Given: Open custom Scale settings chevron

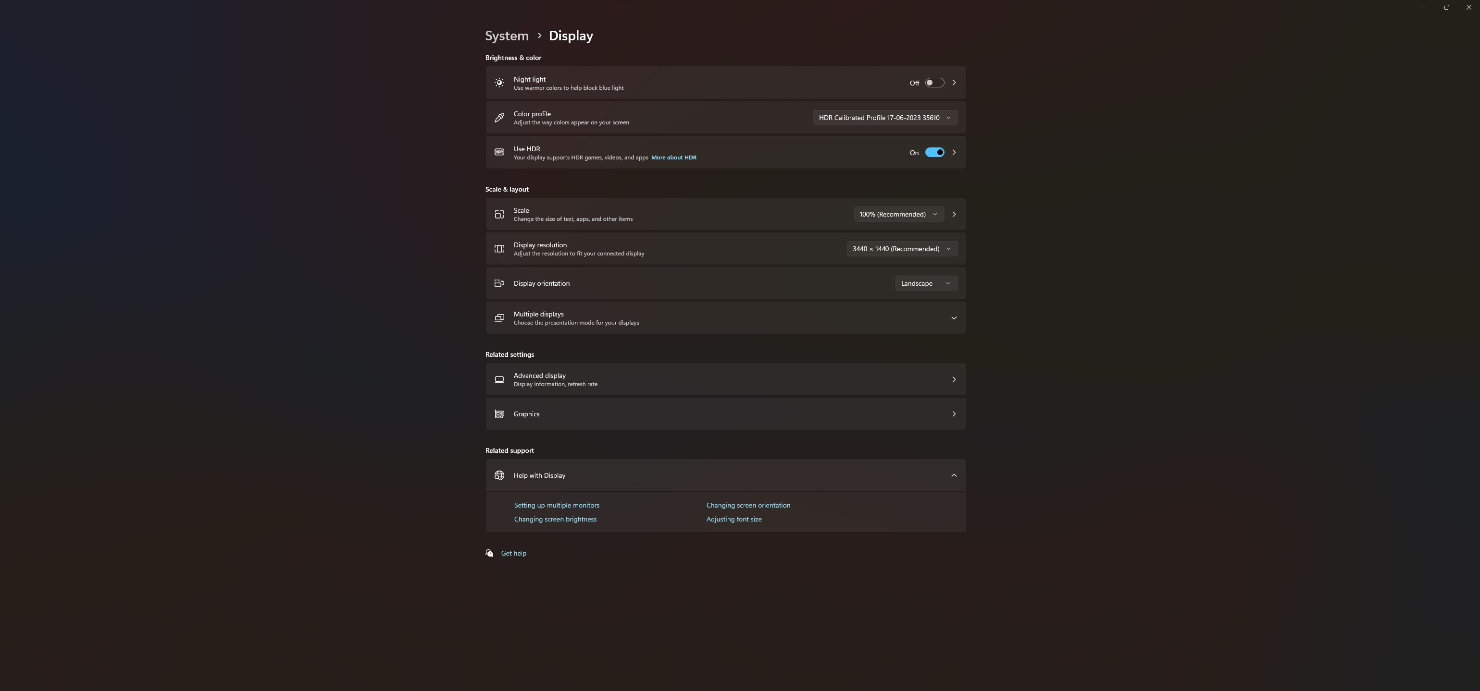Looking at the screenshot, I should tap(954, 214).
